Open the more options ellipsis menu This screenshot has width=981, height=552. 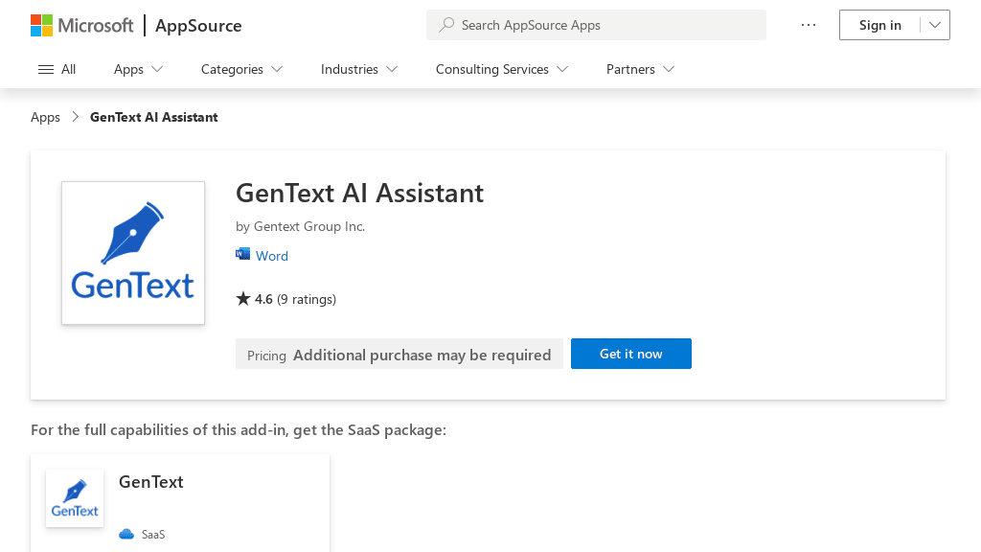coord(808,25)
